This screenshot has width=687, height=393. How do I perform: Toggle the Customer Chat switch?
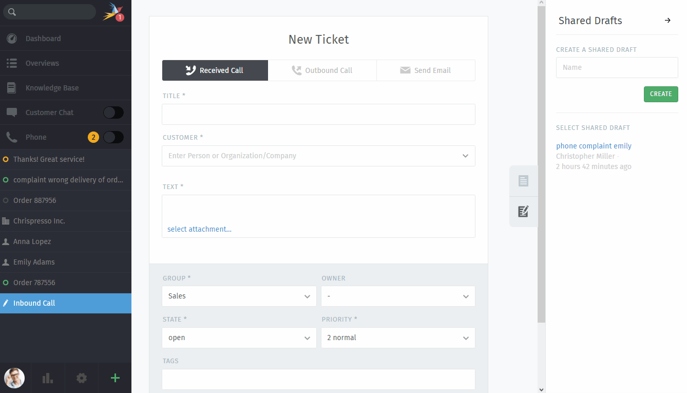click(x=113, y=113)
